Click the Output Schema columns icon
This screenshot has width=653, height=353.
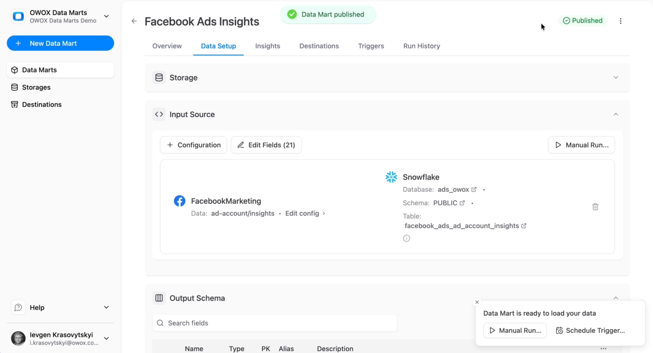click(x=159, y=298)
